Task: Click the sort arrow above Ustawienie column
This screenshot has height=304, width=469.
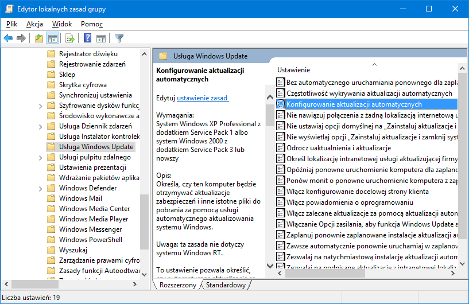Action: point(374,64)
